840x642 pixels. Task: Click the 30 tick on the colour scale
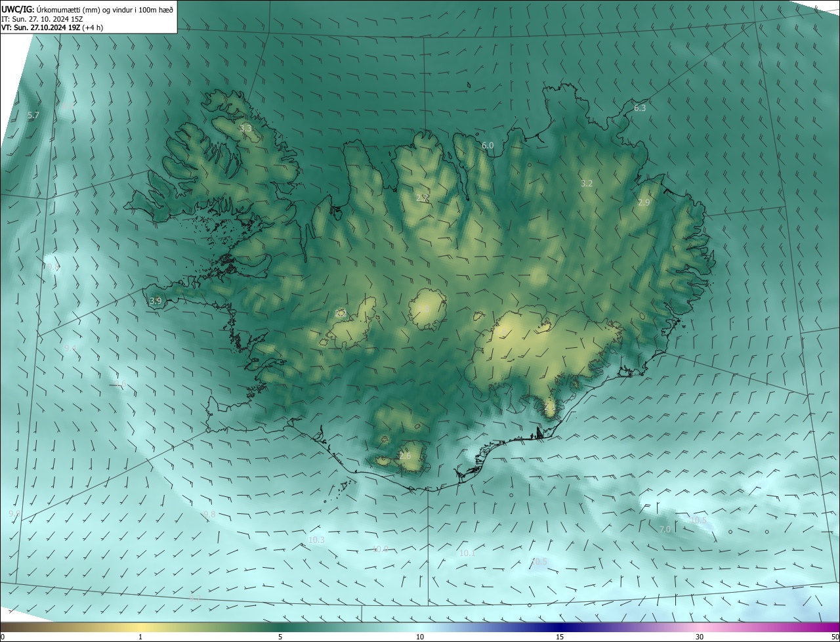click(700, 637)
